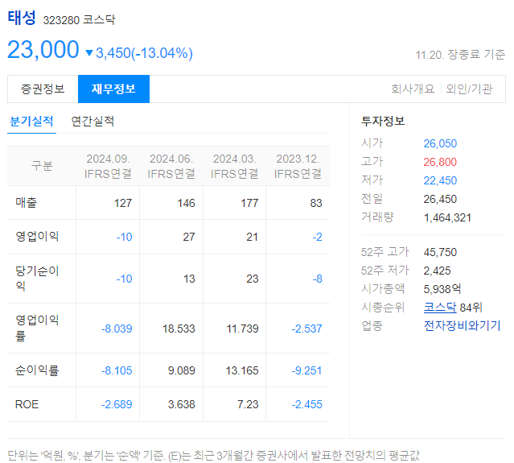This screenshot has width=514, height=463.
Task: Click the 순이익률 row label
Action: pos(37,370)
